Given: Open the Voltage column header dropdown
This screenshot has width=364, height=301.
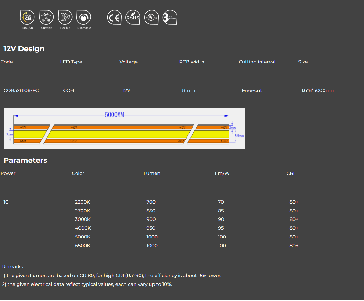Looking at the screenshot, I should point(129,62).
